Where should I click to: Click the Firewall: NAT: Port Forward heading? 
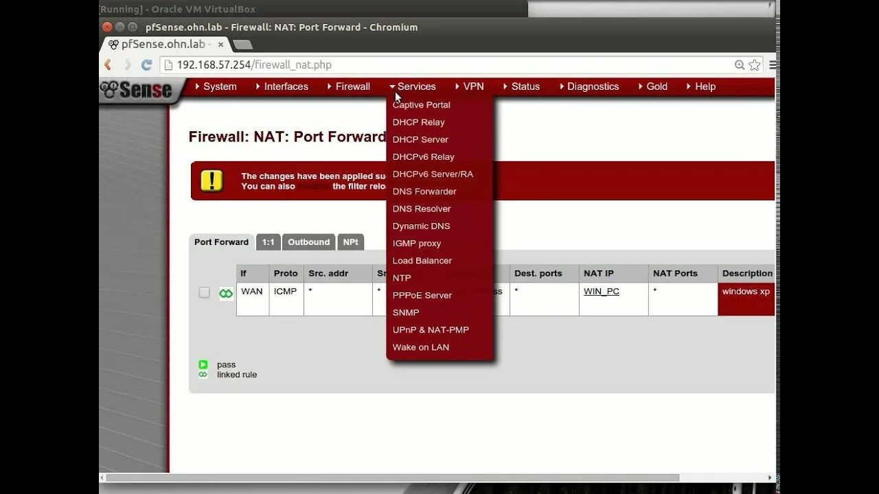[287, 137]
